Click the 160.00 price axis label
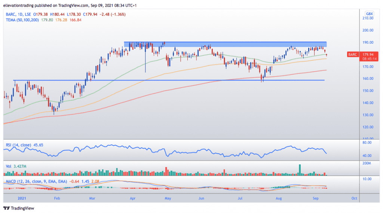Viewport: 383px width, 214px height. [x=368, y=79]
